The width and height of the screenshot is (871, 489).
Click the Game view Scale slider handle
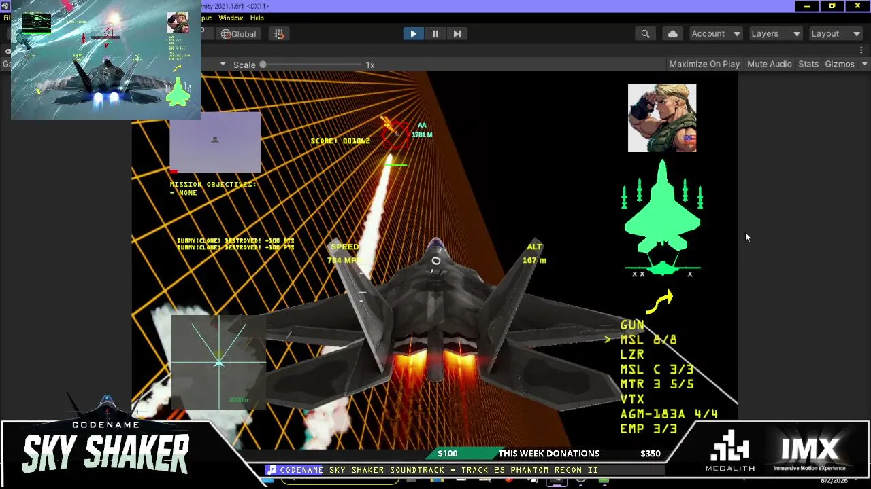tap(263, 65)
